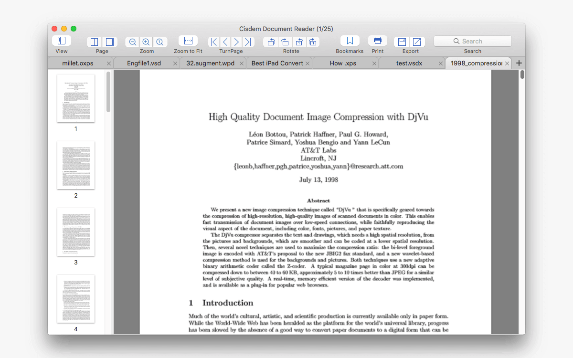The image size is (573, 358).
Task: Click the "Lincroft, NJ" line
Action: (318, 158)
